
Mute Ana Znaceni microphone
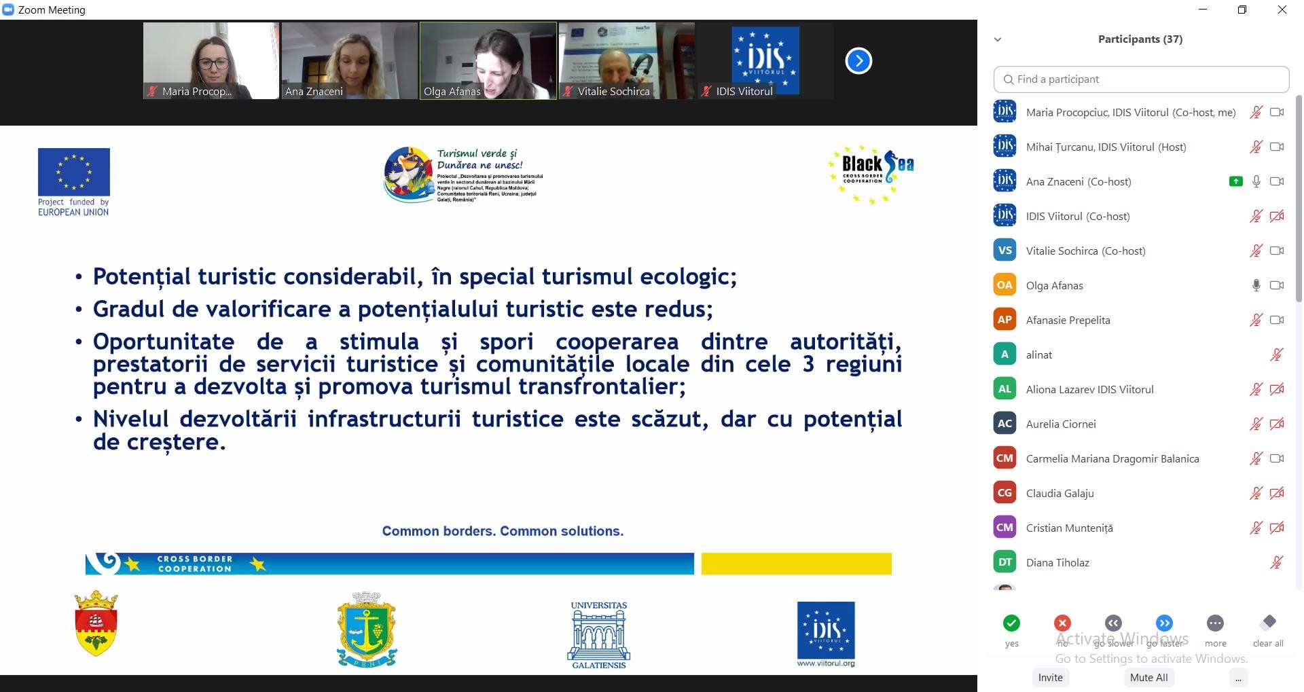tap(1256, 182)
